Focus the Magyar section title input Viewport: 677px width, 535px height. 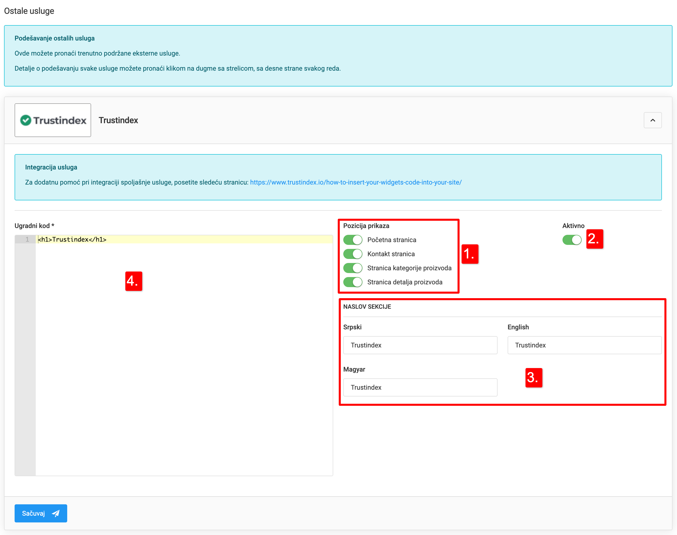pos(420,387)
